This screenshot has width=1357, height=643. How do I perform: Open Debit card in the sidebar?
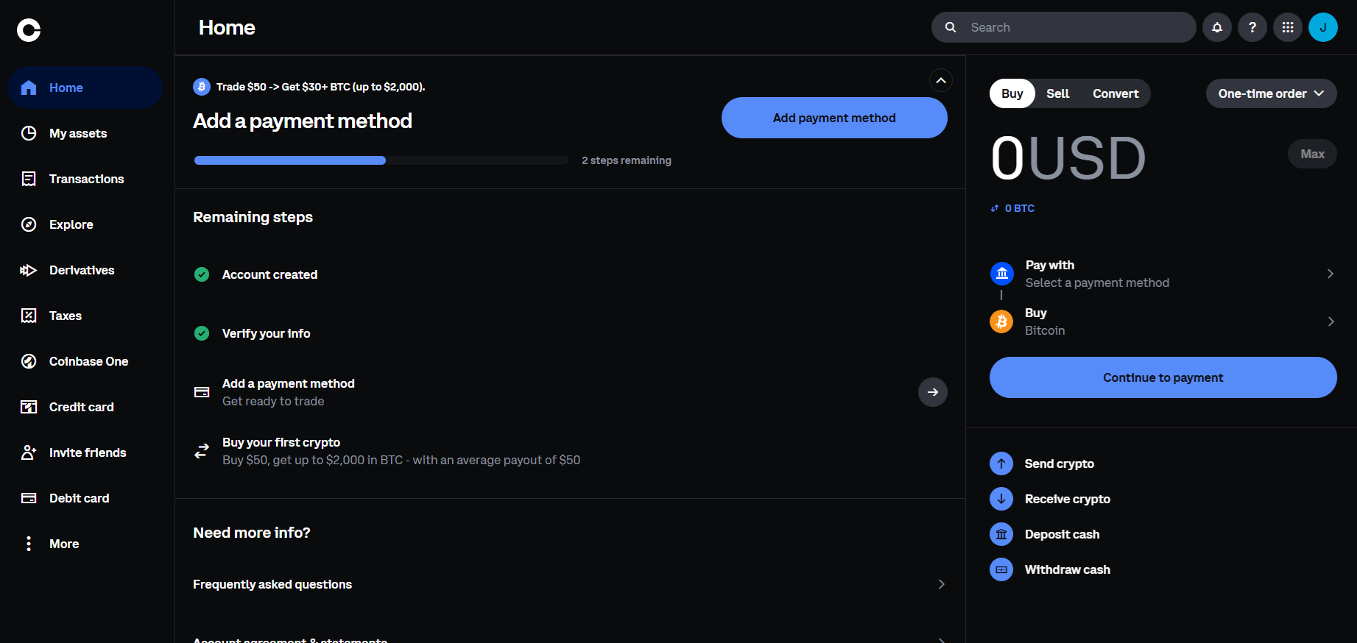[85, 498]
